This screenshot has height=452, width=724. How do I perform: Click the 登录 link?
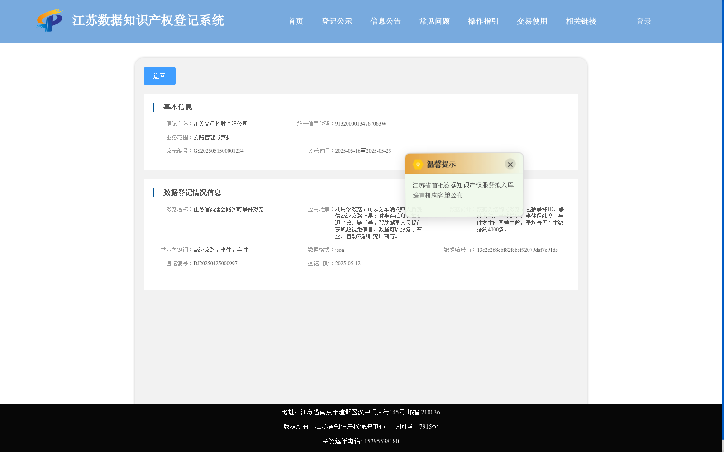point(644,21)
